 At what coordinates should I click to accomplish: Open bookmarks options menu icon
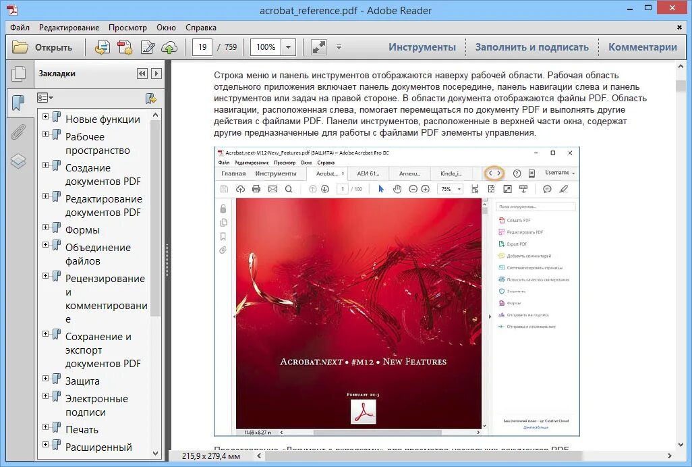pos(45,98)
